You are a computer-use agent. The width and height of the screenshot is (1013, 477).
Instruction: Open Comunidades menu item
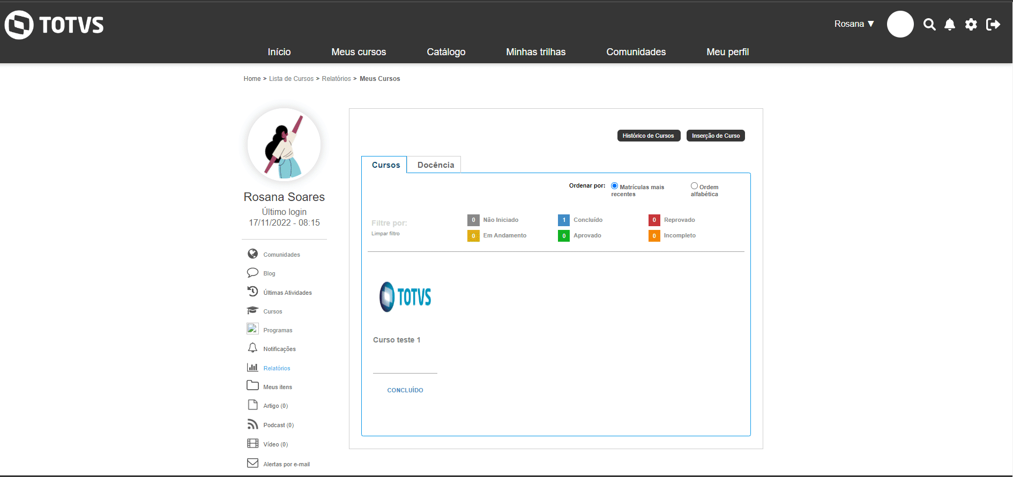(x=636, y=52)
